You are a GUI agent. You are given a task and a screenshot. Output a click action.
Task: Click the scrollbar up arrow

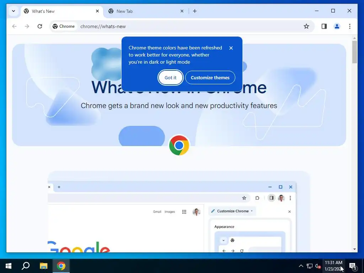[354, 38]
